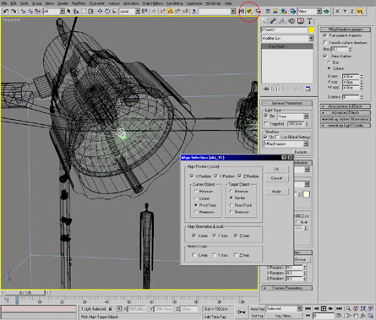The height and width of the screenshot is (320, 376).
Task: Activate the Select and Uniform Scale tool
Action: pos(114,11)
